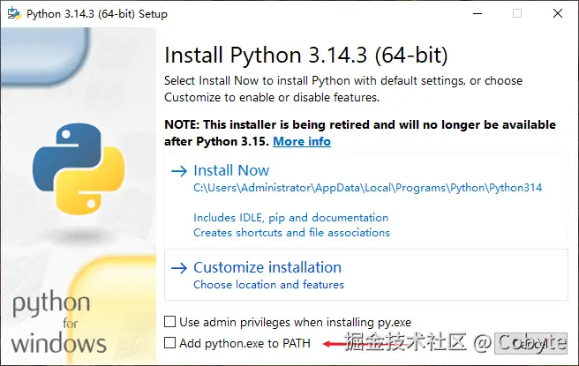579x366 pixels.
Task: Click 'Includes IDLE, pip and documentation' text
Action: (290, 218)
